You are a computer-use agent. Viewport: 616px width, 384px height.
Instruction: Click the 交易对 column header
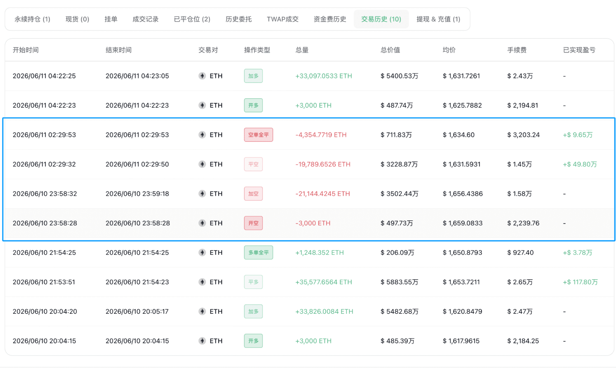(x=208, y=50)
